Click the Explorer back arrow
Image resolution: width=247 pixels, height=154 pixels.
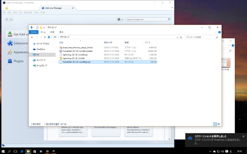coord(32,37)
